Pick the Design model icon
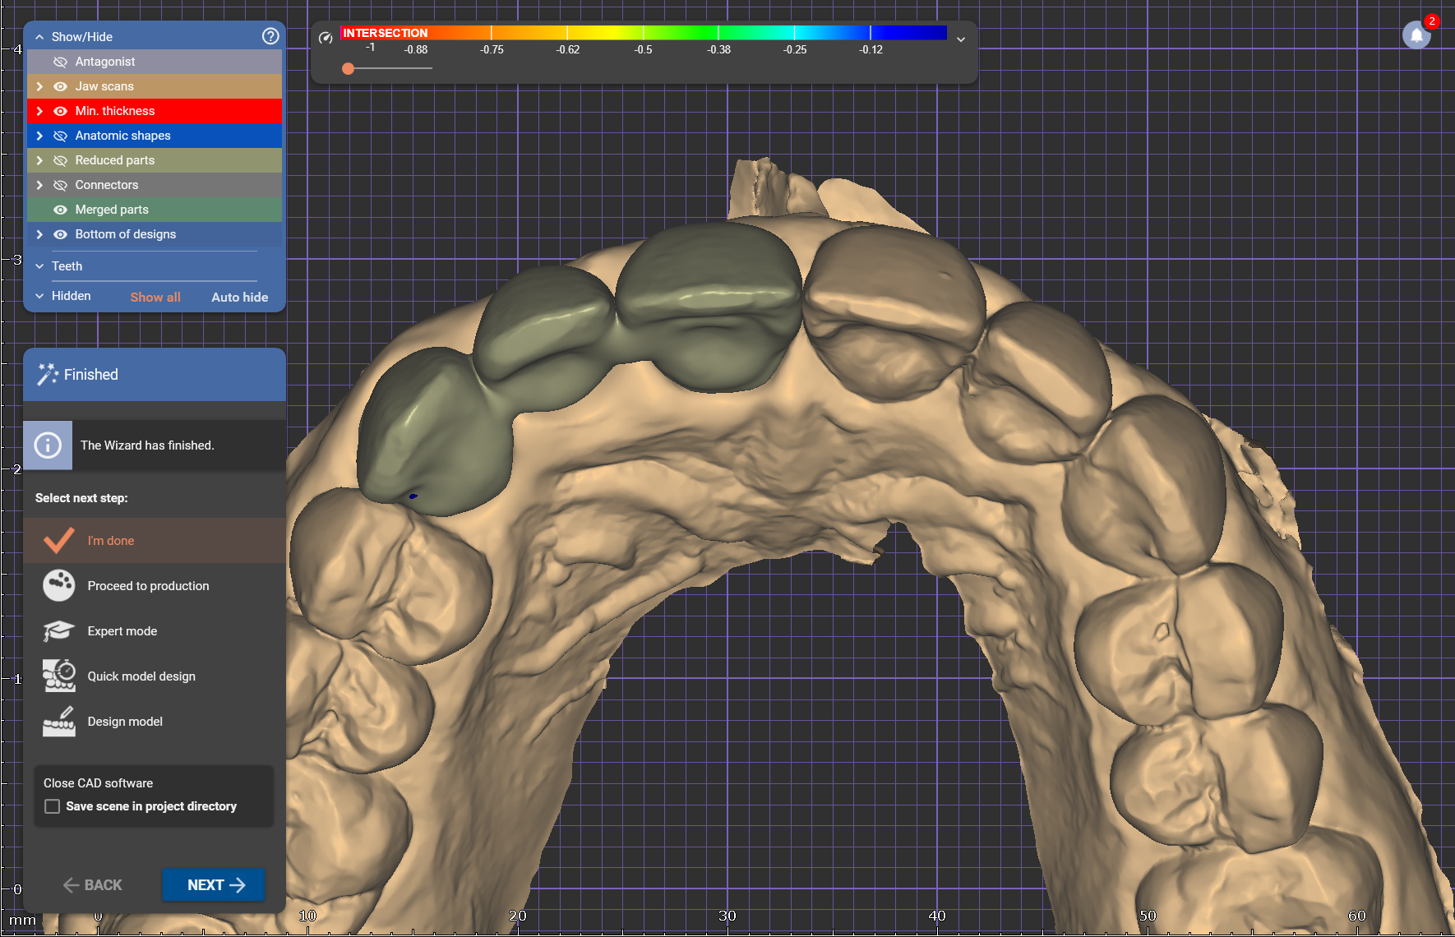This screenshot has height=937, width=1455. coord(58,721)
